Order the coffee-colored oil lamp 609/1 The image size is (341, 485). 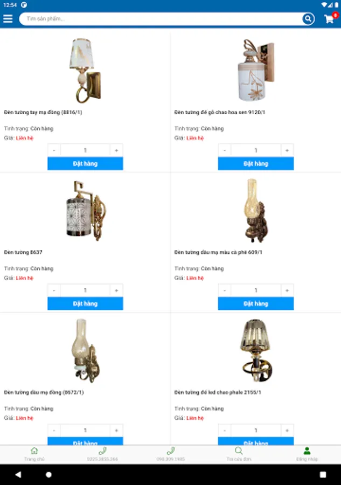click(x=256, y=304)
